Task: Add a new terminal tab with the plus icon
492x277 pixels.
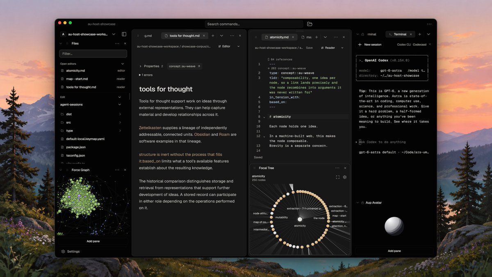Action: [x=420, y=34]
